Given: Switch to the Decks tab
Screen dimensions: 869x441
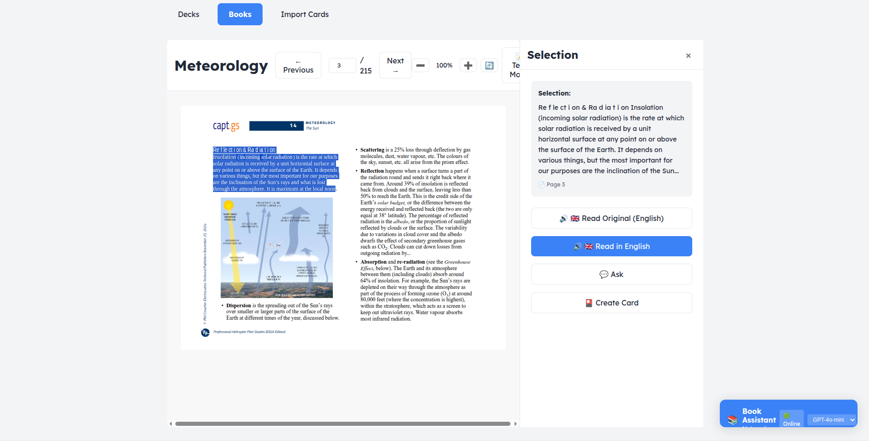Looking at the screenshot, I should (x=188, y=14).
